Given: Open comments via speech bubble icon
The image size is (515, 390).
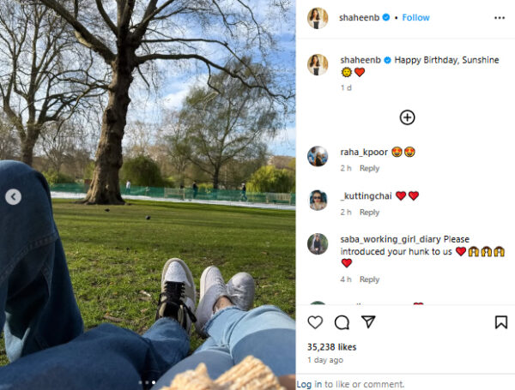Looking at the screenshot, I should pyautogui.click(x=342, y=322).
